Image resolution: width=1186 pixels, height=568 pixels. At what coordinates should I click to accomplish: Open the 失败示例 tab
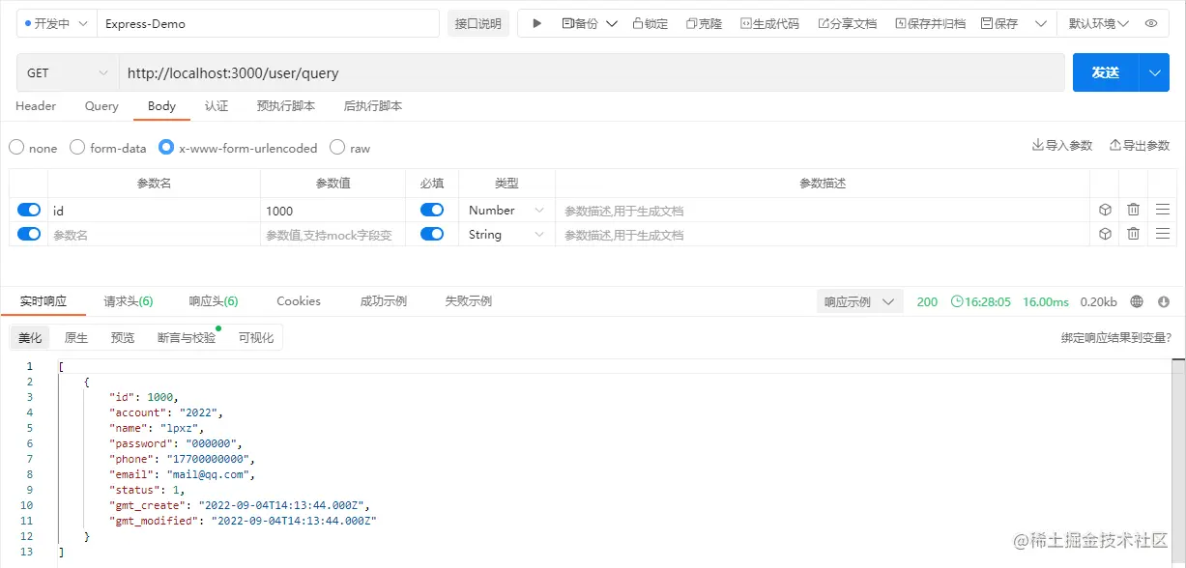click(x=469, y=301)
